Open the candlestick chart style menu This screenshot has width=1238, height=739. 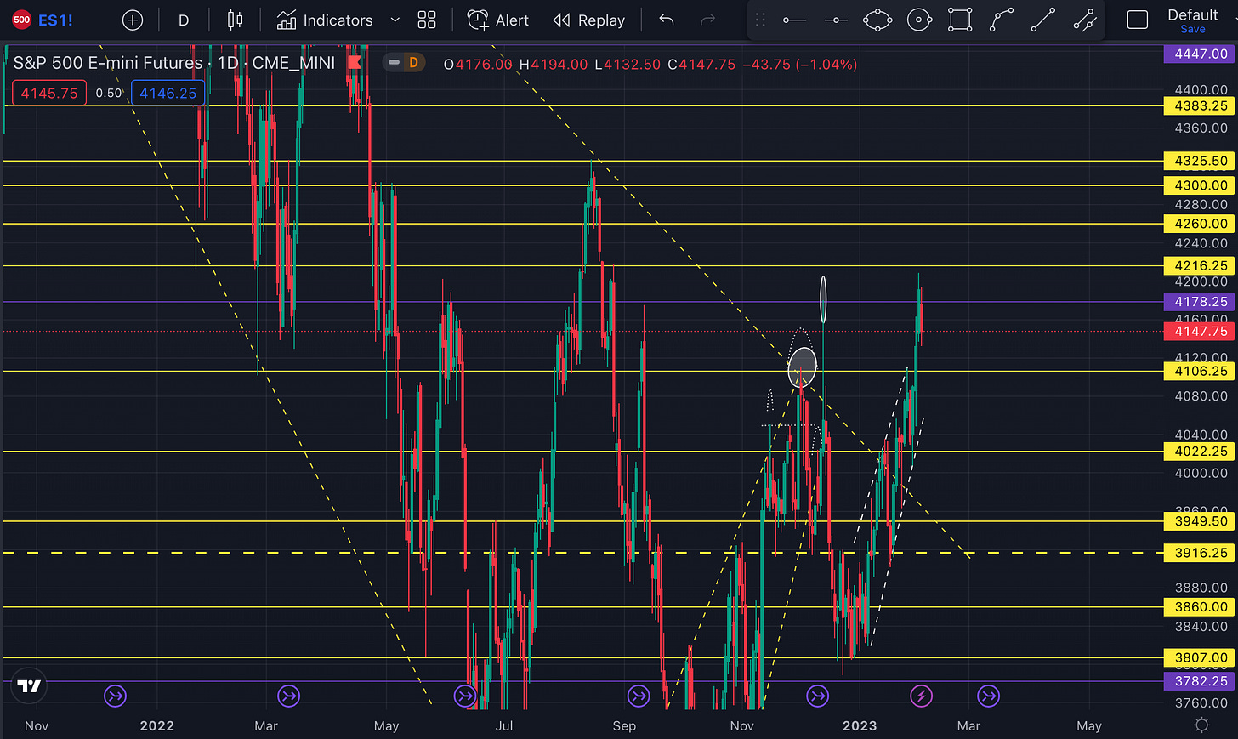pos(236,20)
